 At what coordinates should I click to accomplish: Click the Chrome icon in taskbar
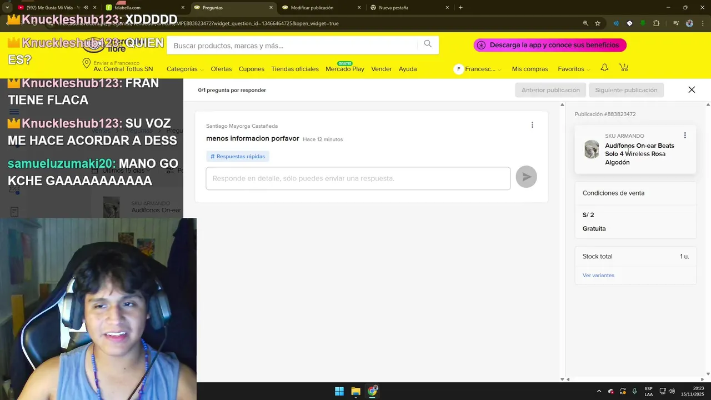(x=372, y=391)
